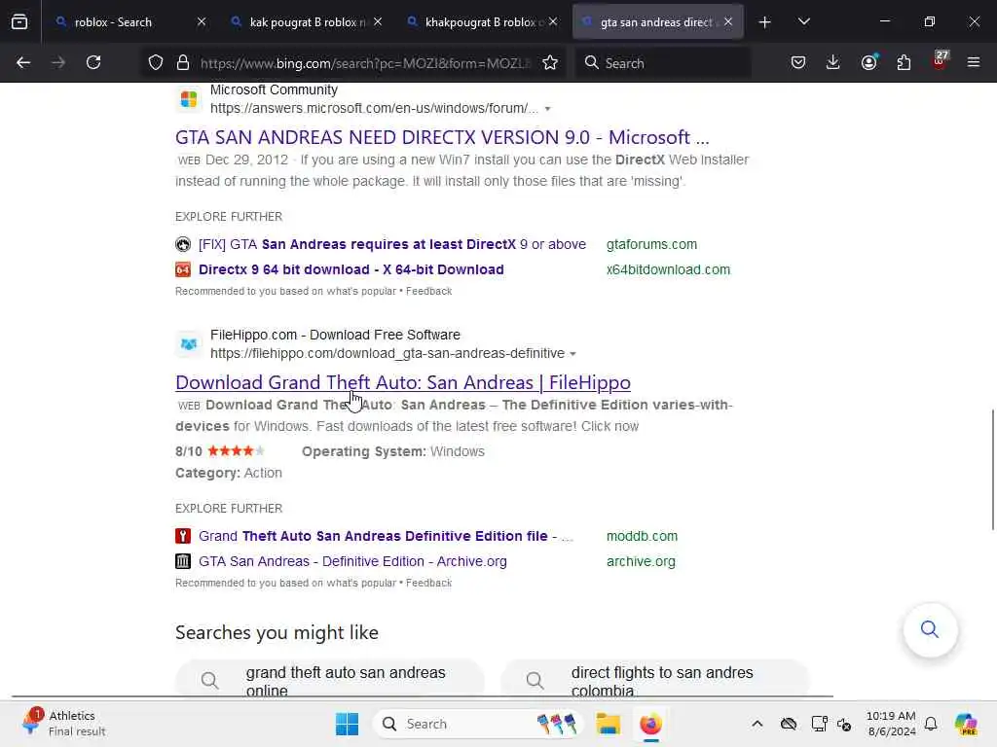Click the page vertical scrollbar thumb
997x747 pixels.
992,470
